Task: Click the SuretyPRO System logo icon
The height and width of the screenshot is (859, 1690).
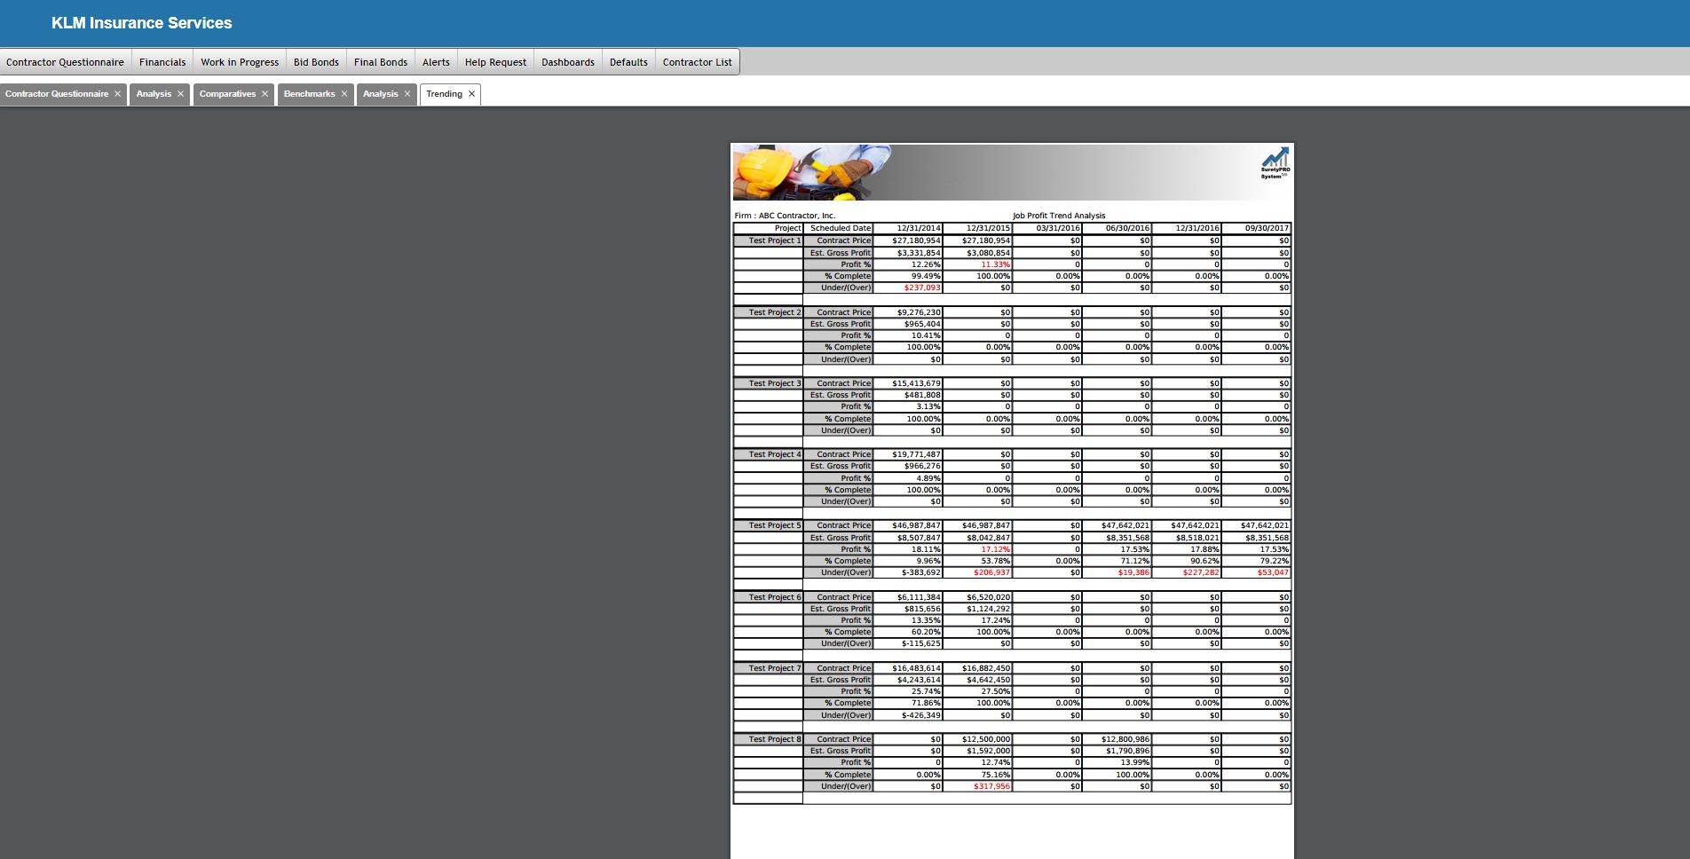Action: (x=1275, y=163)
